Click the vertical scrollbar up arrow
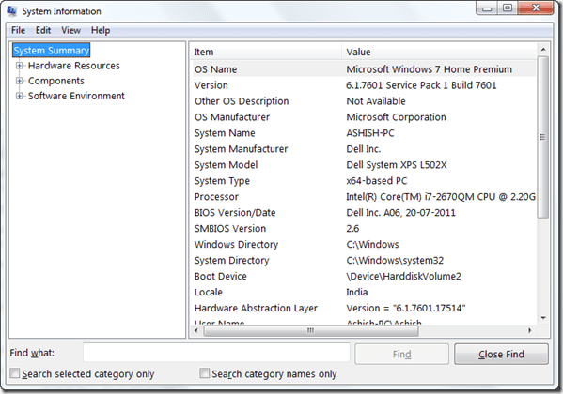The height and width of the screenshot is (394, 563). tap(543, 49)
